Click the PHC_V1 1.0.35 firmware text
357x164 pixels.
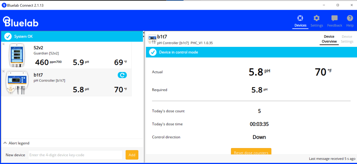[x=202, y=43]
